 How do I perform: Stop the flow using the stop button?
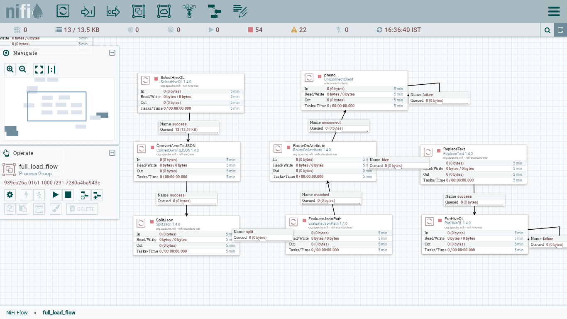coord(68,195)
